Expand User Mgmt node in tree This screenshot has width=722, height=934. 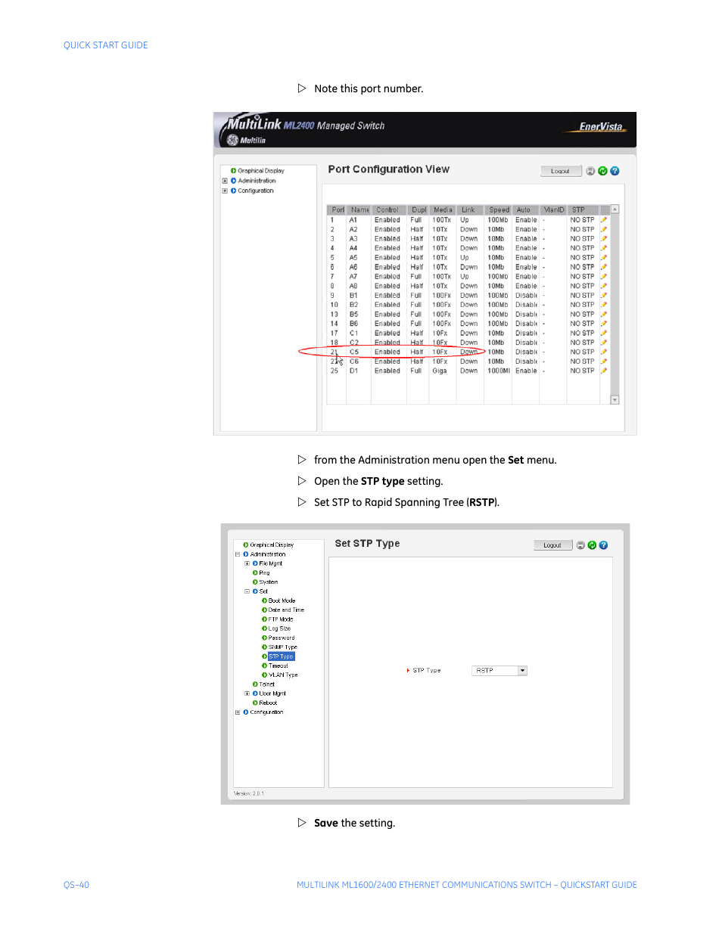pyautogui.click(x=247, y=694)
